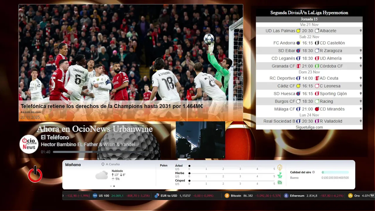Viewport: 375px width, 211px height.
Task: Click the dark webcam video thumbnail
Action: click(x=200, y=140)
